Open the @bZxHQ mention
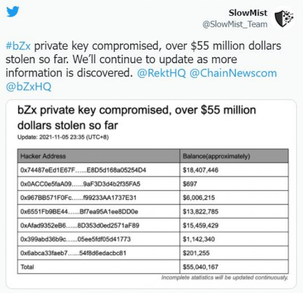This screenshot has width=303, height=293. point(29,87)
